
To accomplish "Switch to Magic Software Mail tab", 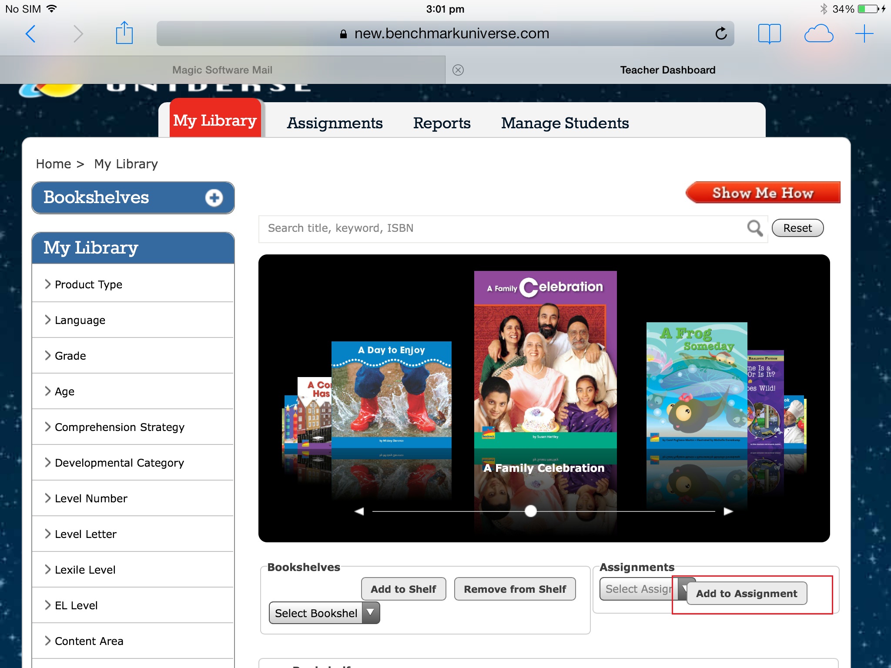I will pyautogui.click(x=222, y=70).
